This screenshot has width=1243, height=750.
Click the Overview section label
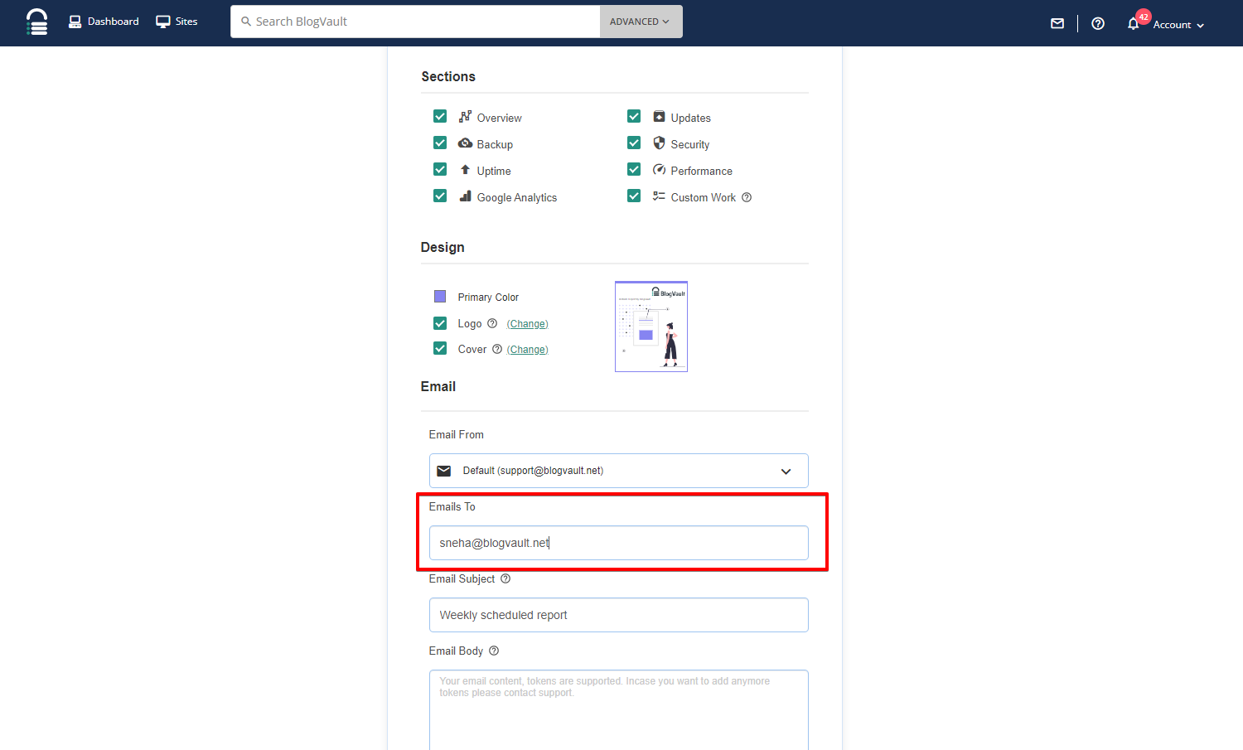coord(500,118)
